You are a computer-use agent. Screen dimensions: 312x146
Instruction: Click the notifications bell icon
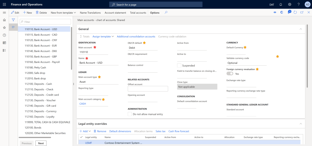pos(281,5)
